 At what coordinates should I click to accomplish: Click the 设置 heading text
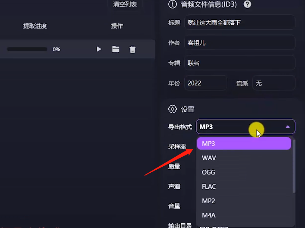(188, 109)
